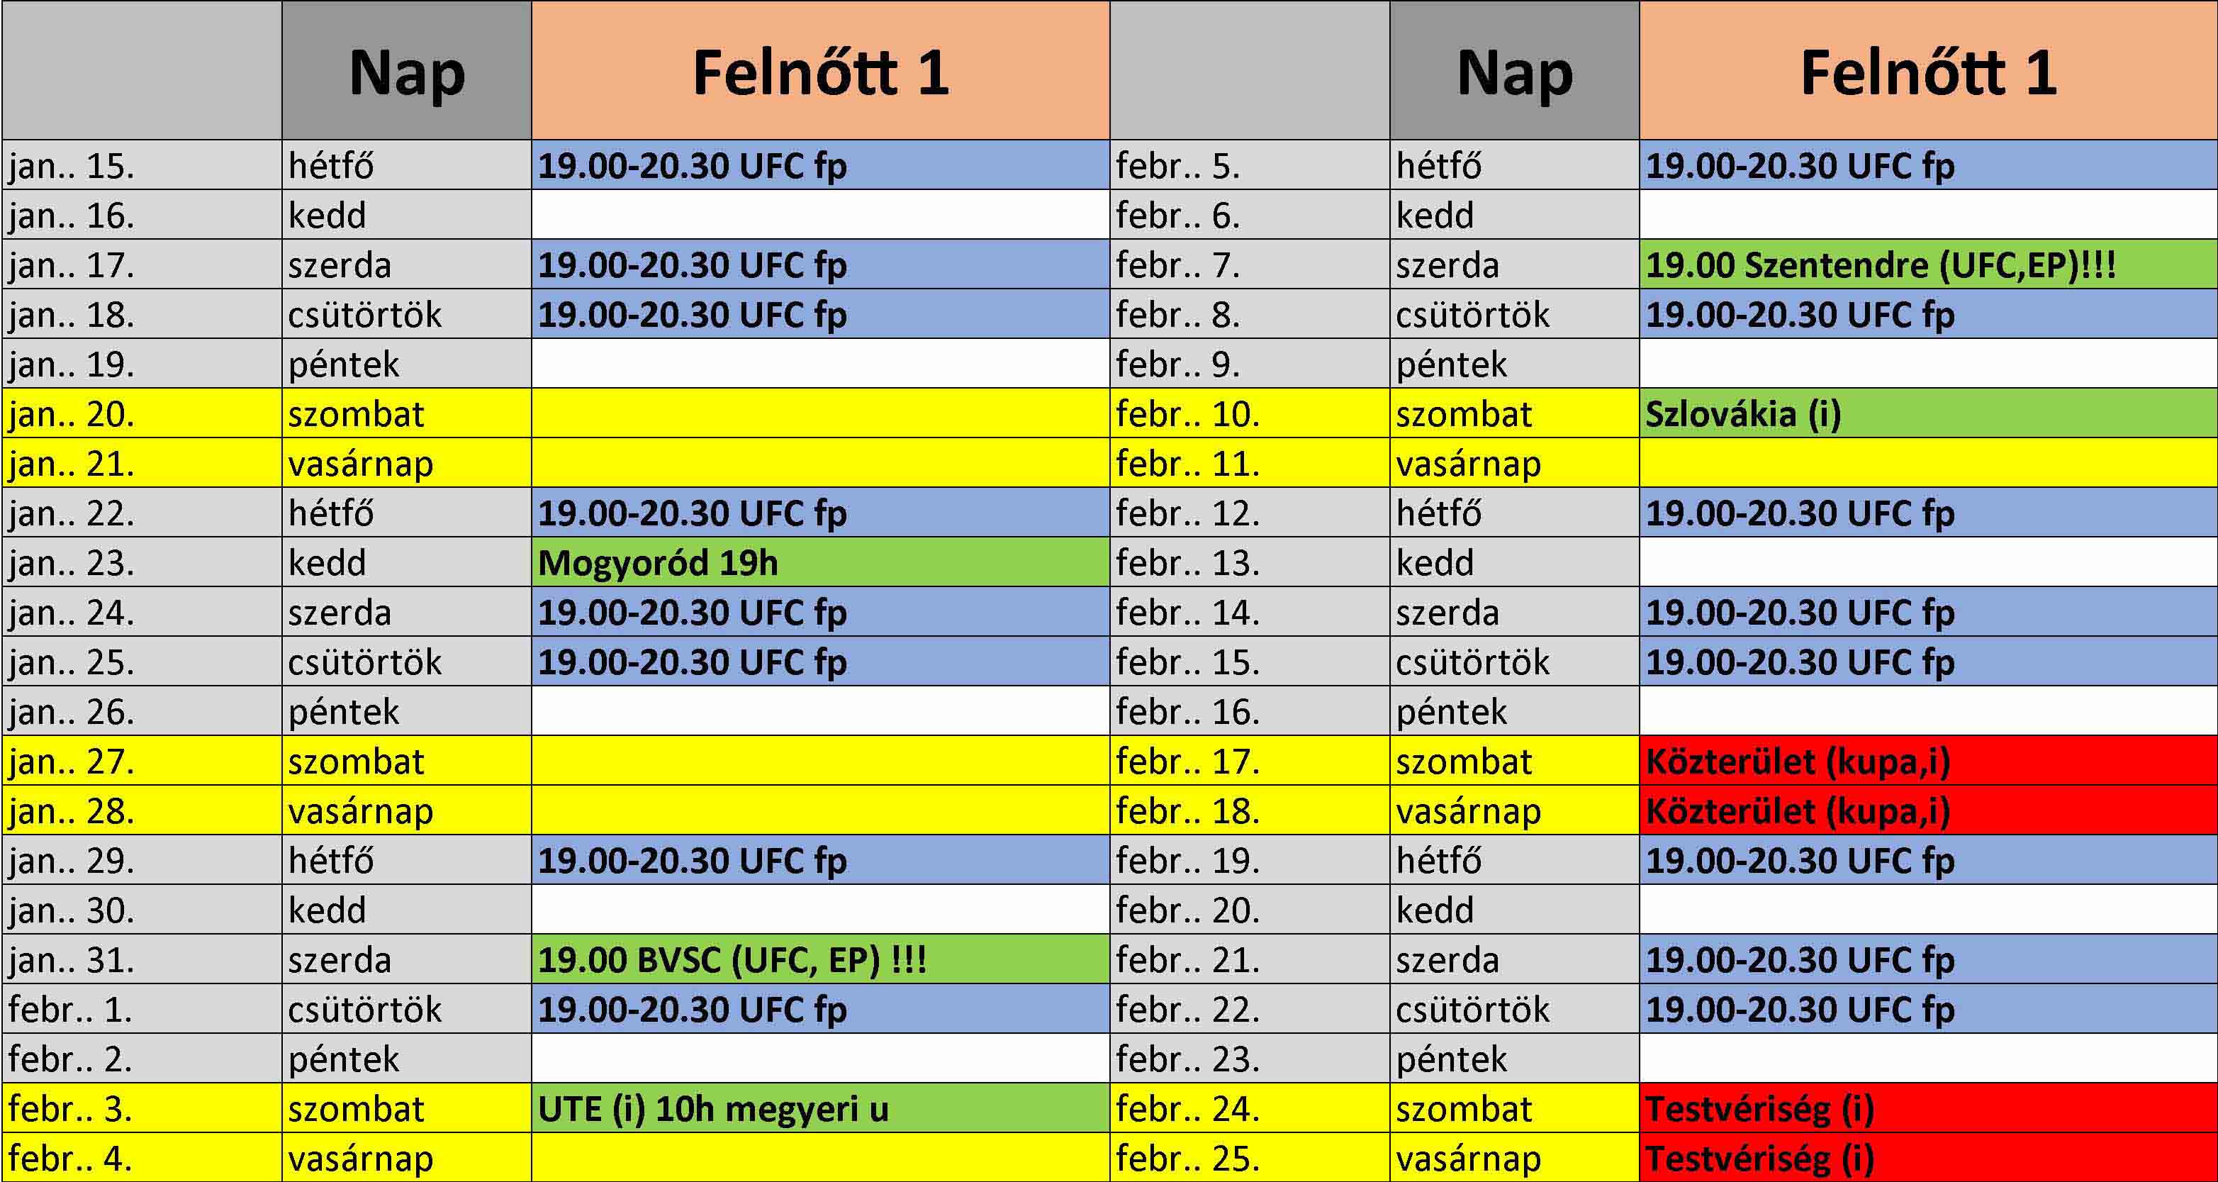This screenshot has width=2218, height=1182.
Task: Select the empty yellow cell for jan. 20.
Action: (x=819, y=414)
